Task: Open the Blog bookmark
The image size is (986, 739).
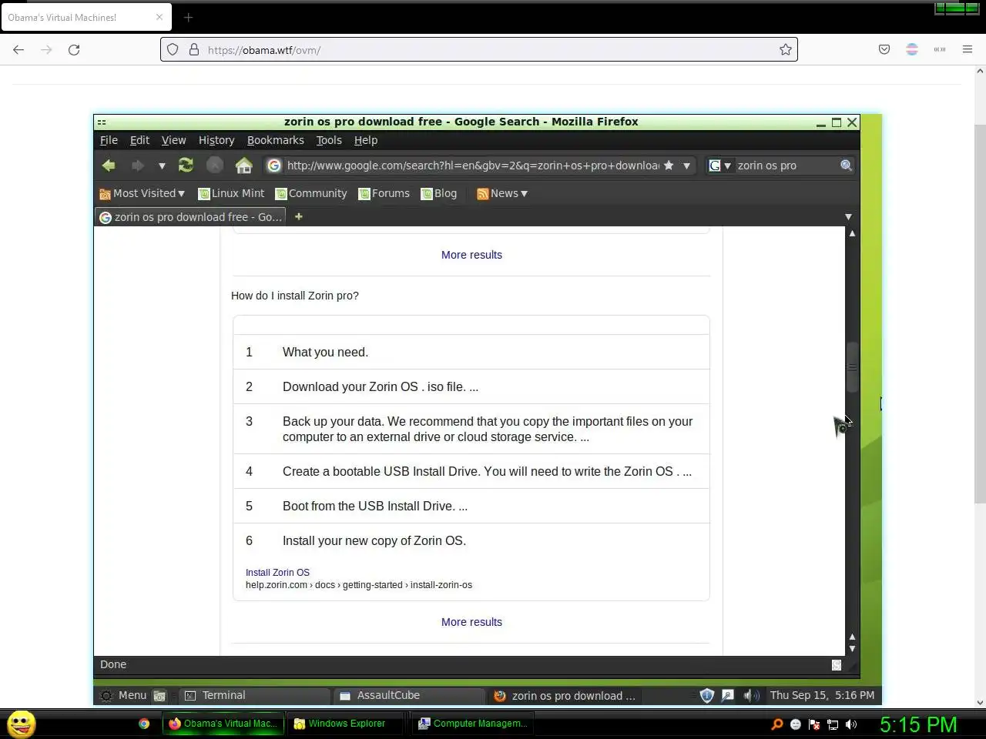Action: [439, 194]
